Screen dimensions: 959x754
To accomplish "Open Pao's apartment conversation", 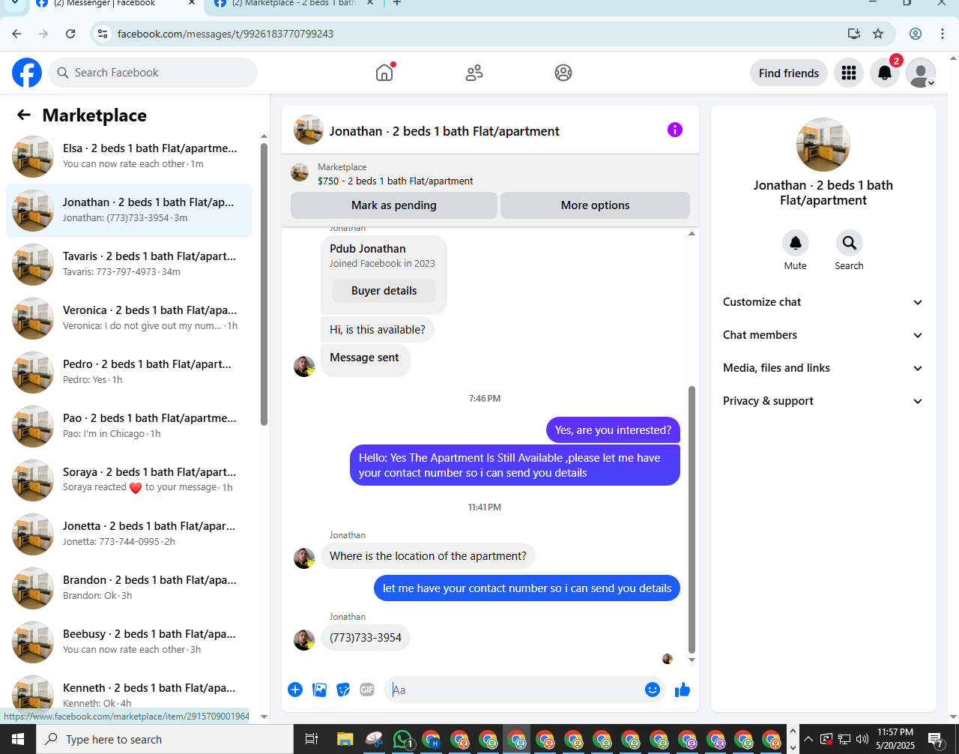I will pos(129,426).
